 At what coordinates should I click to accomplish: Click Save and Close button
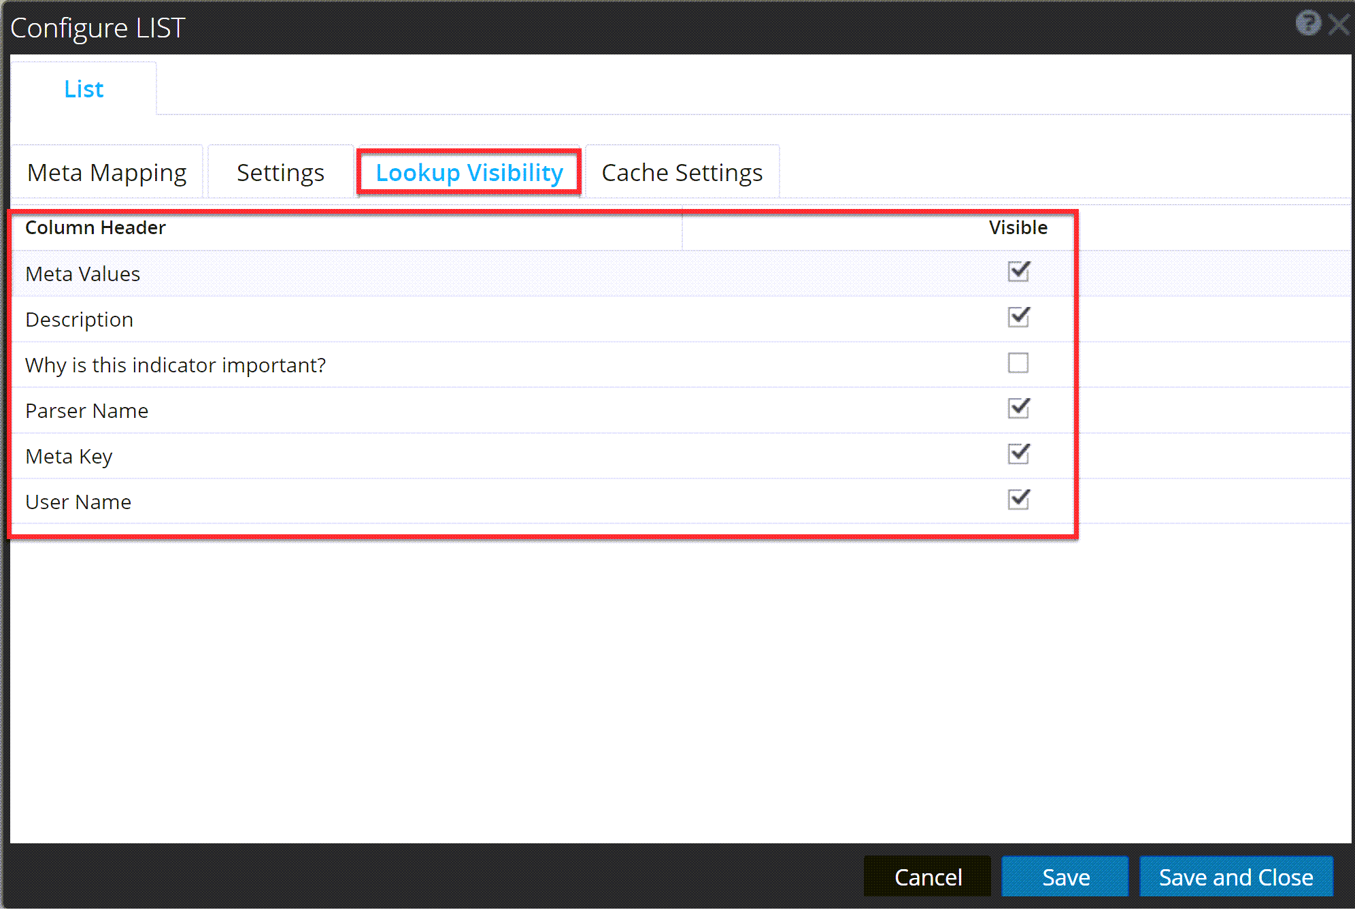coord(1235,877)
